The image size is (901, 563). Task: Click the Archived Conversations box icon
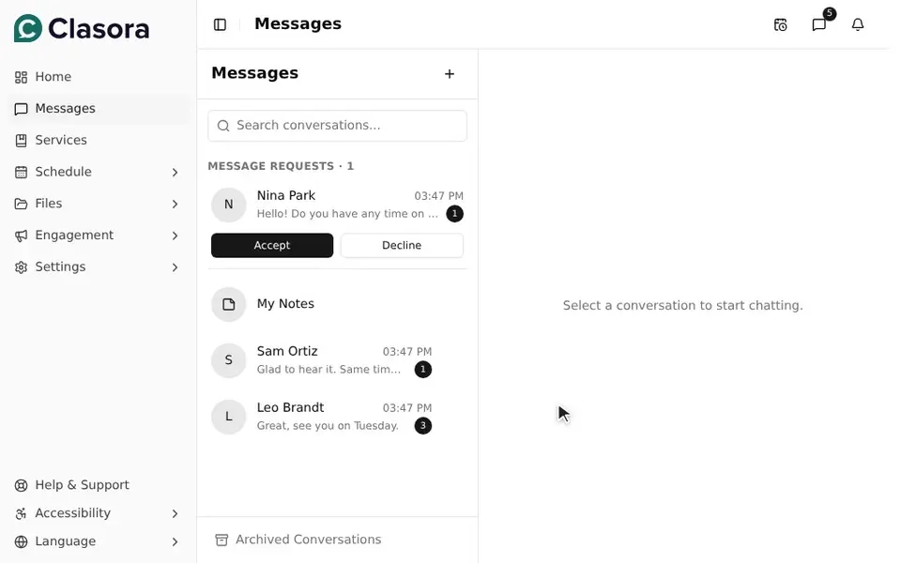[221, 540]
